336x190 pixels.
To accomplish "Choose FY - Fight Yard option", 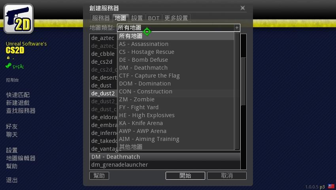I will 176,107.
